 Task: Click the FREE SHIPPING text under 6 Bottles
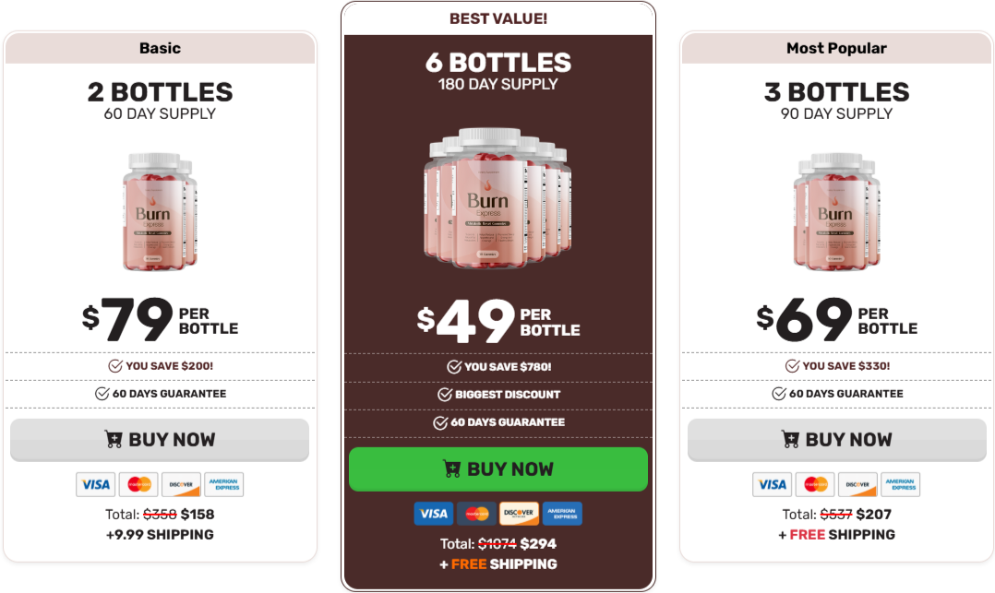(x=507, y=564)
